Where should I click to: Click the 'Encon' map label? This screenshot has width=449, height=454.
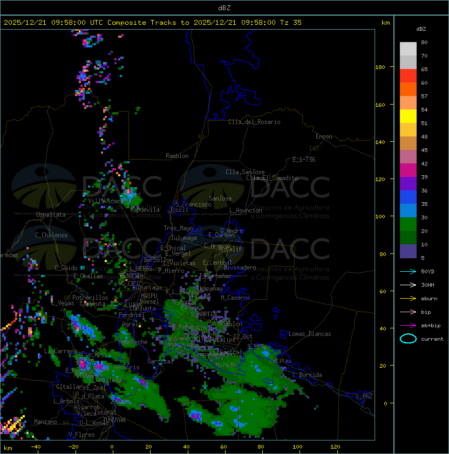tap(324, 136)
